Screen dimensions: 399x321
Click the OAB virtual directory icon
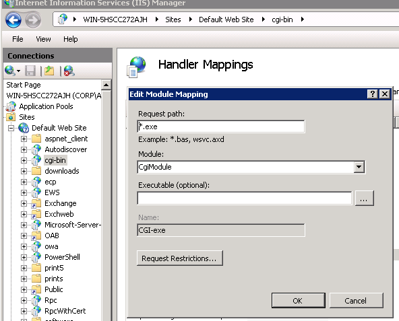coord(36,236)
